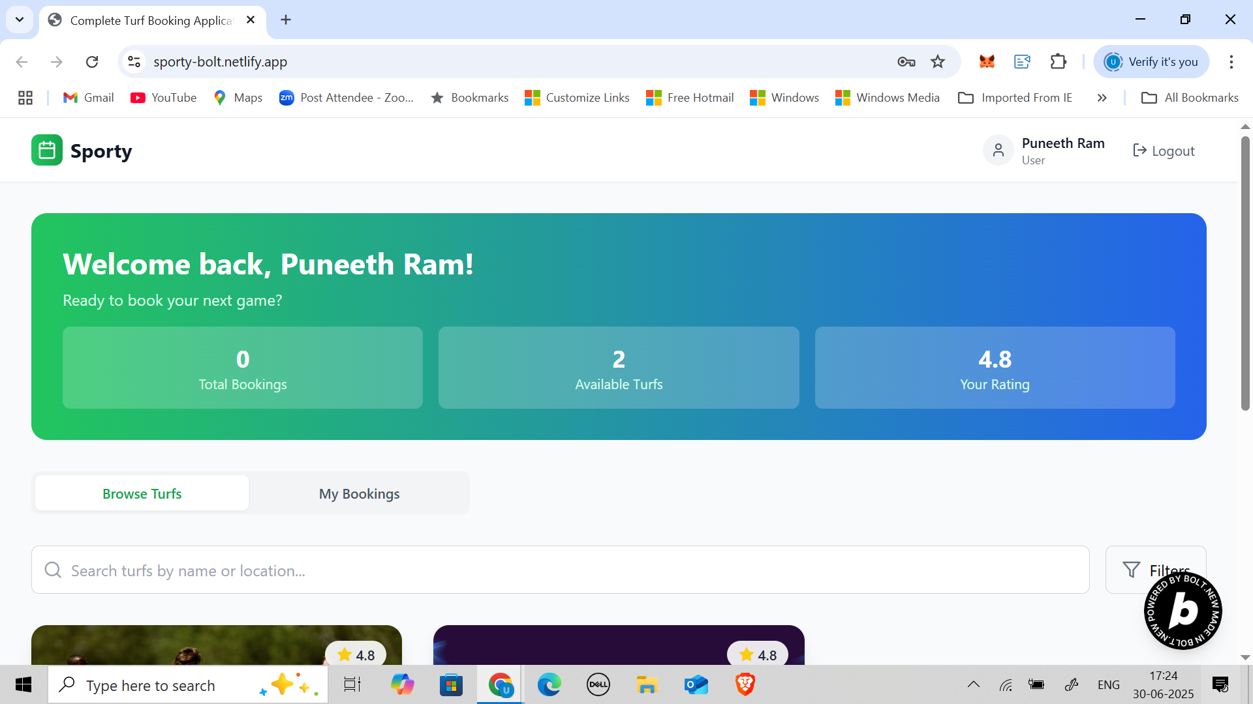Bookmark this page with the star icon

[938, 62]
